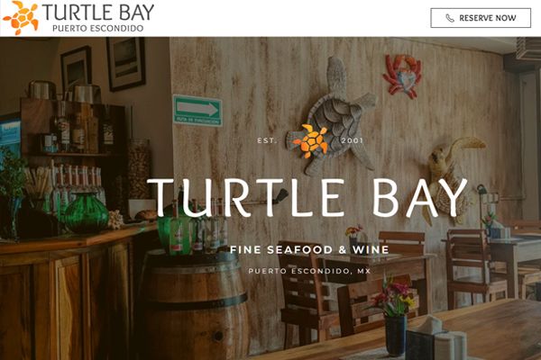541x360 pixels.
Task: Click the orange turtle logo in header
Action: pyautogui.click(x=21, y=18)
